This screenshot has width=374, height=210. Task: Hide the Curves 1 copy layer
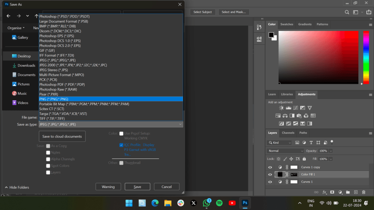(x=270, y=167)
